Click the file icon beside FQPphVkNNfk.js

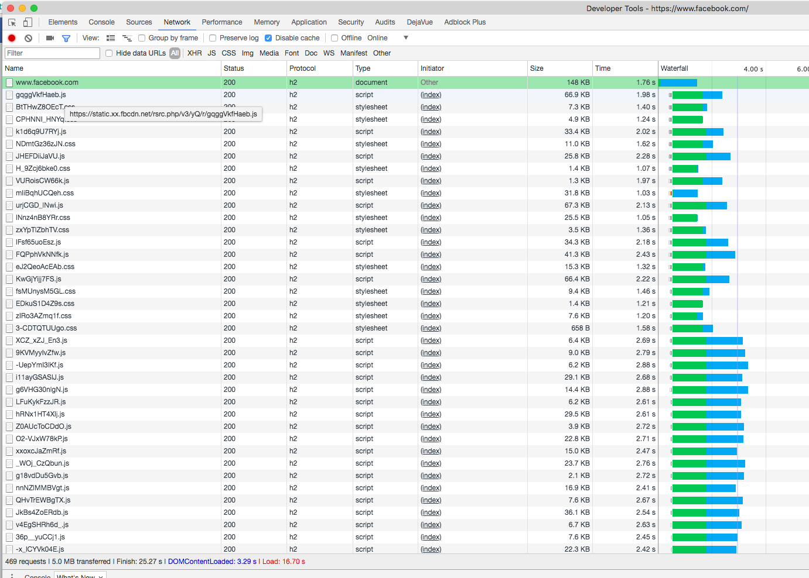click(x=9, y=254)
